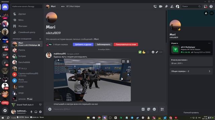Click the Заблокировать button

(x=103, y=44)
